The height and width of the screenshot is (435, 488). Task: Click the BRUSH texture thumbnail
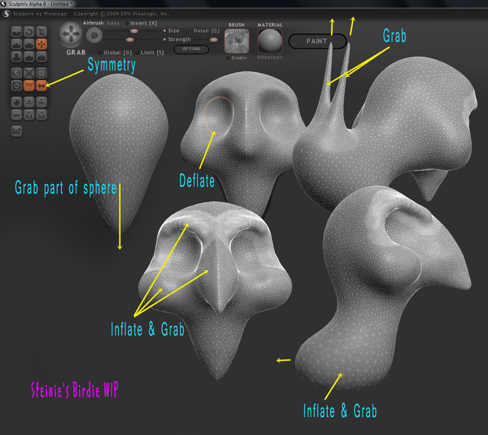236,41
